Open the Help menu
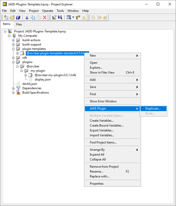This screenshot has height=206, width=176. 85,11
